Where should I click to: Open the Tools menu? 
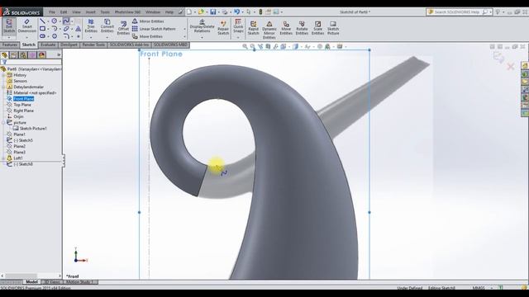[x=105, y=12]
